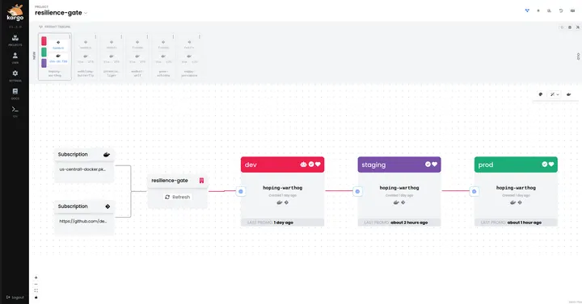Select the hoping-warthog freight card
Screen dimensions: 582x304
[55, 56]
